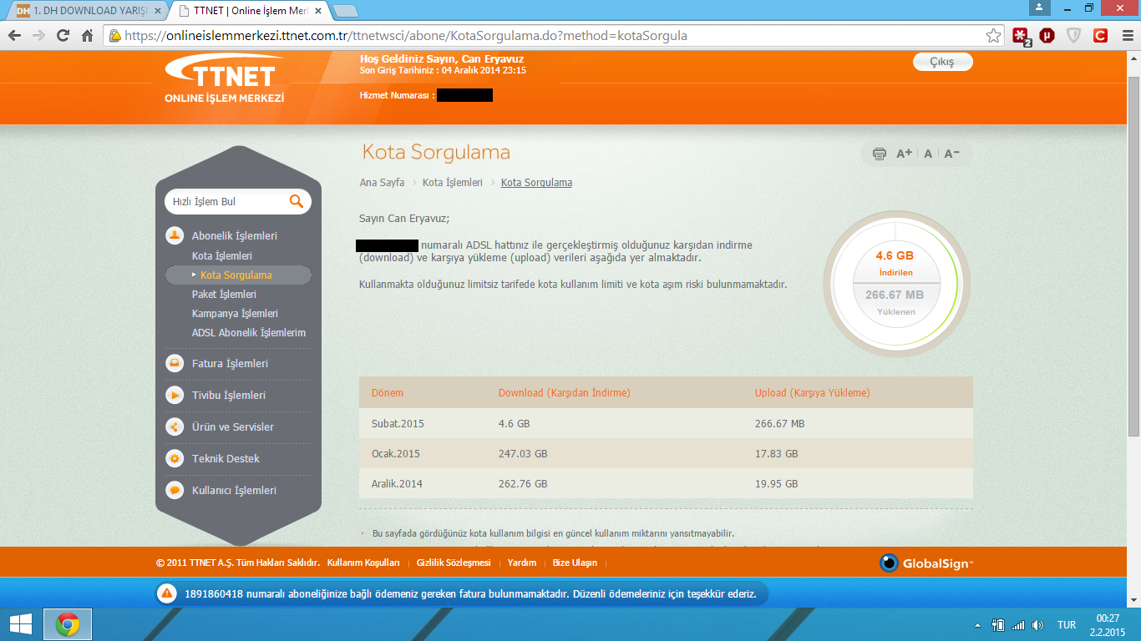Open ADSL Abonelik İşlemlerim
The image size is (1141, 641).
pos(249,332)
